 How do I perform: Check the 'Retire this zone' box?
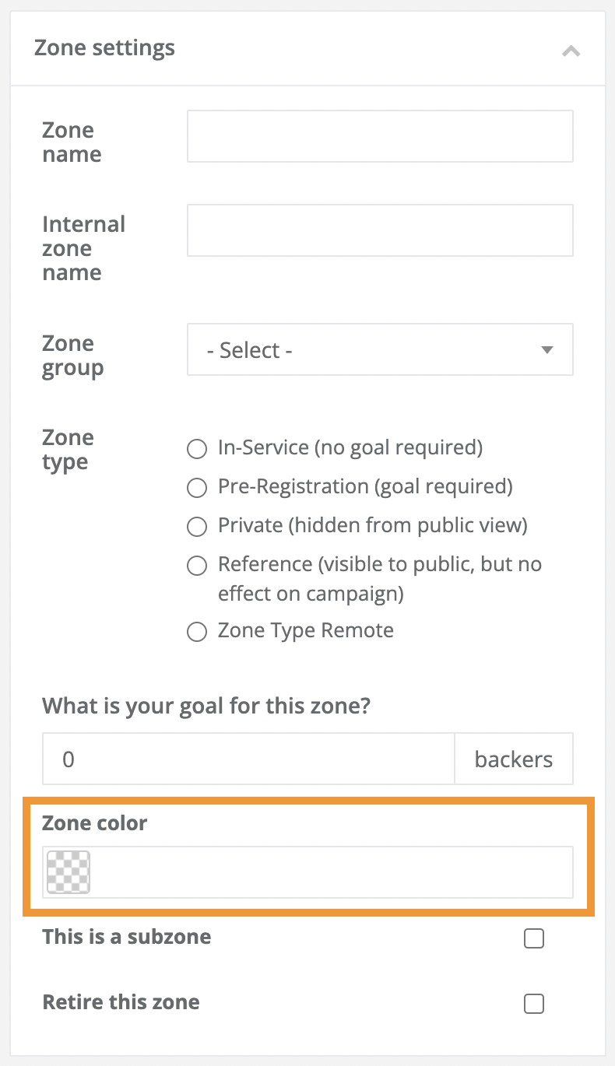[533, 1004]
